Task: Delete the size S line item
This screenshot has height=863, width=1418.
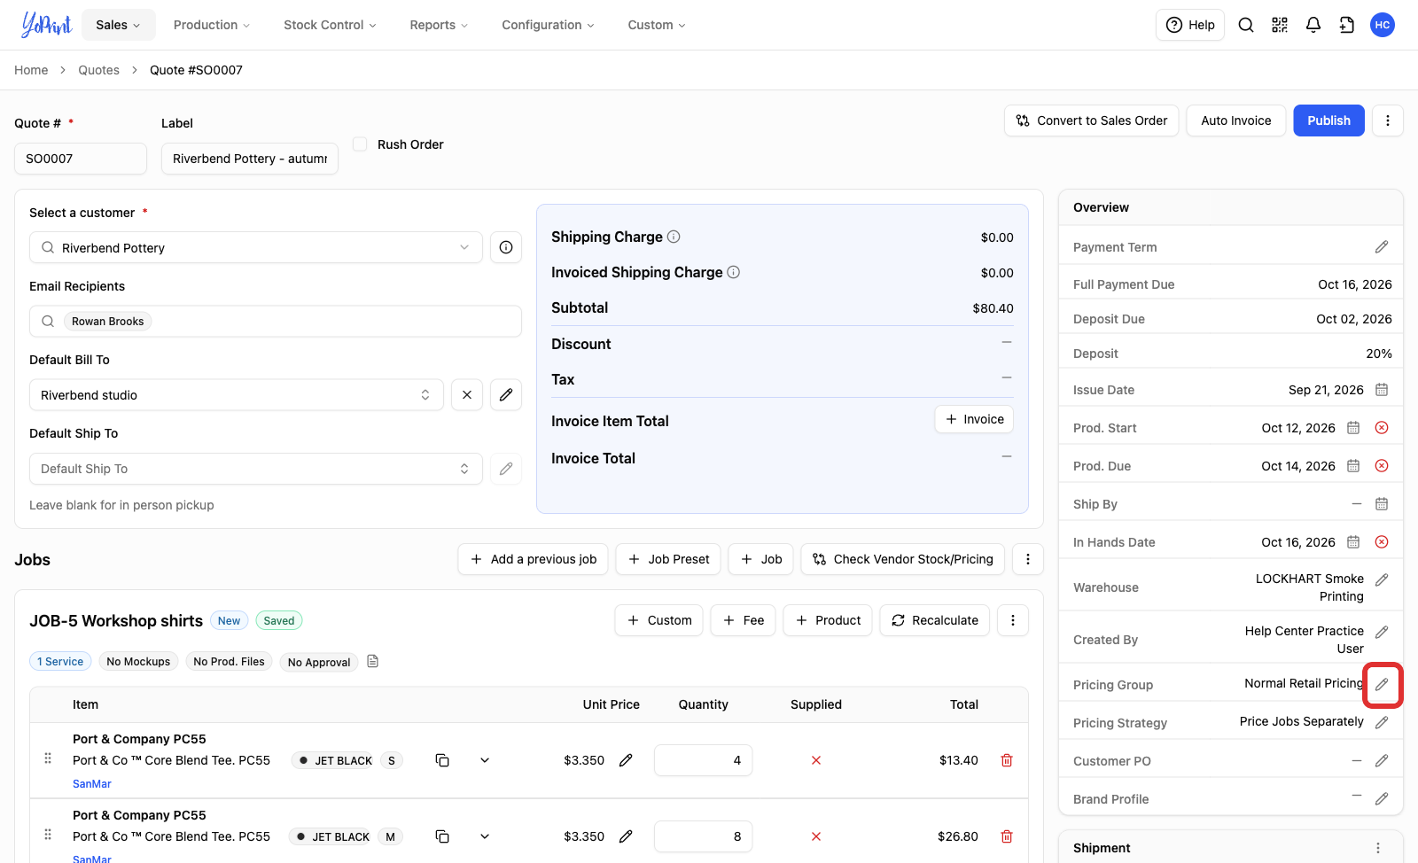Action: point(1007,760)
